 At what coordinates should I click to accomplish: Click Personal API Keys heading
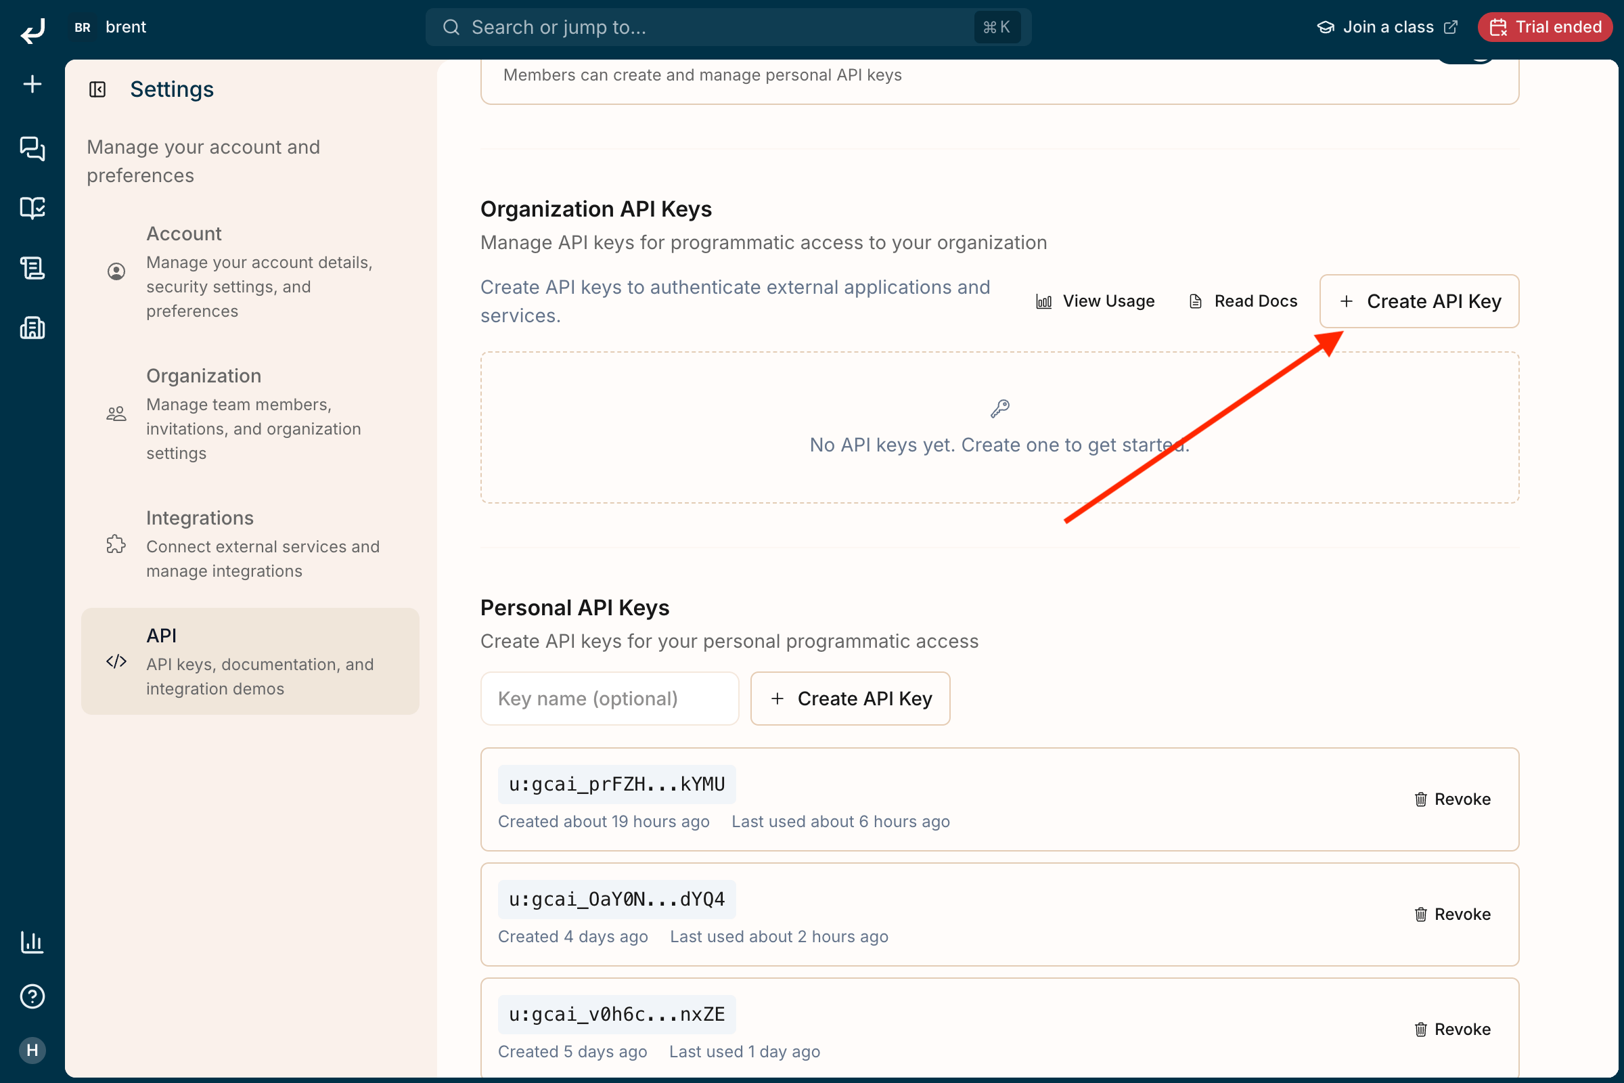click(x=575, y=608)
